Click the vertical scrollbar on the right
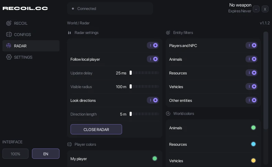Screen dimensions: 272x167 click(266, 80)
